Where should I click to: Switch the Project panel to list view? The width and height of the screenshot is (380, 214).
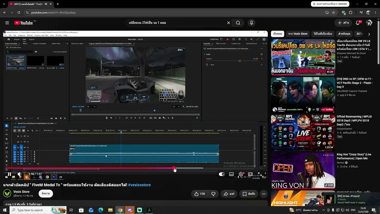[x=12, y=118]
